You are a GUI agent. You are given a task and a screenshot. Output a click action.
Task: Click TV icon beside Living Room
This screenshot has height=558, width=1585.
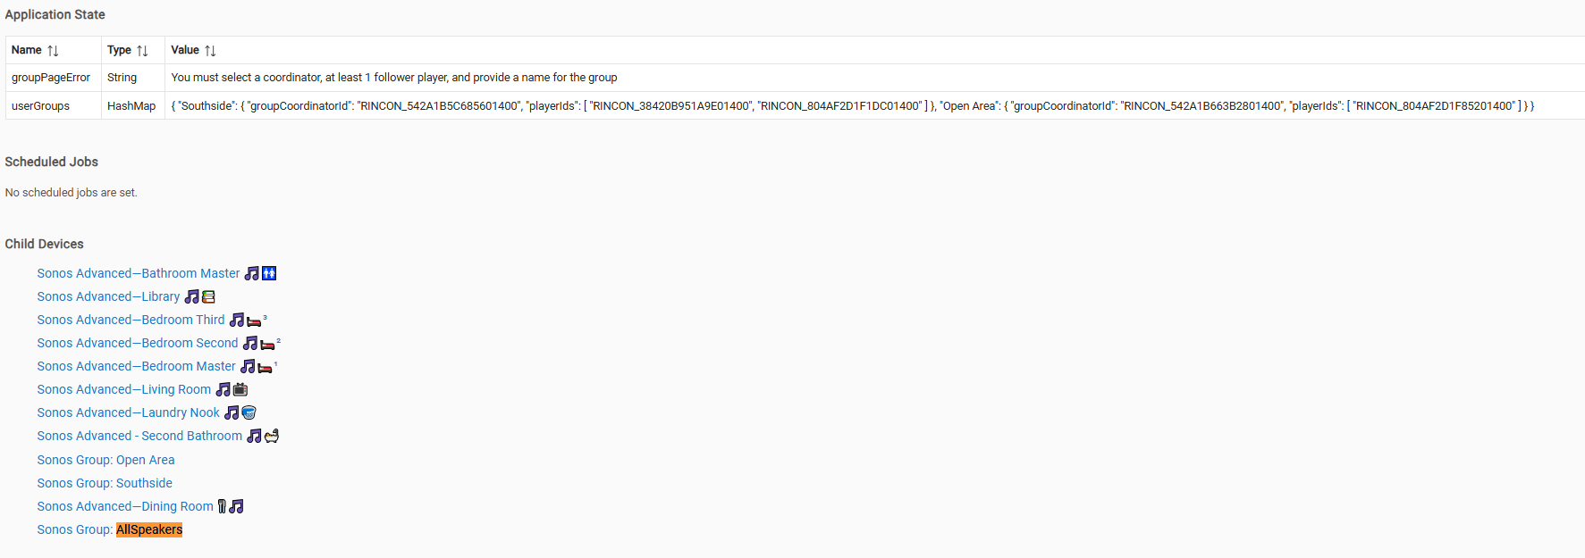pyautogui.click(x=240, y=389)
